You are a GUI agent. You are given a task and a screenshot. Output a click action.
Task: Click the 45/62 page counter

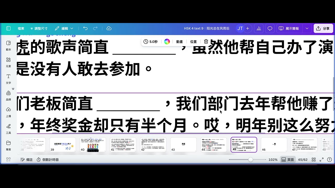click(303, 160)
